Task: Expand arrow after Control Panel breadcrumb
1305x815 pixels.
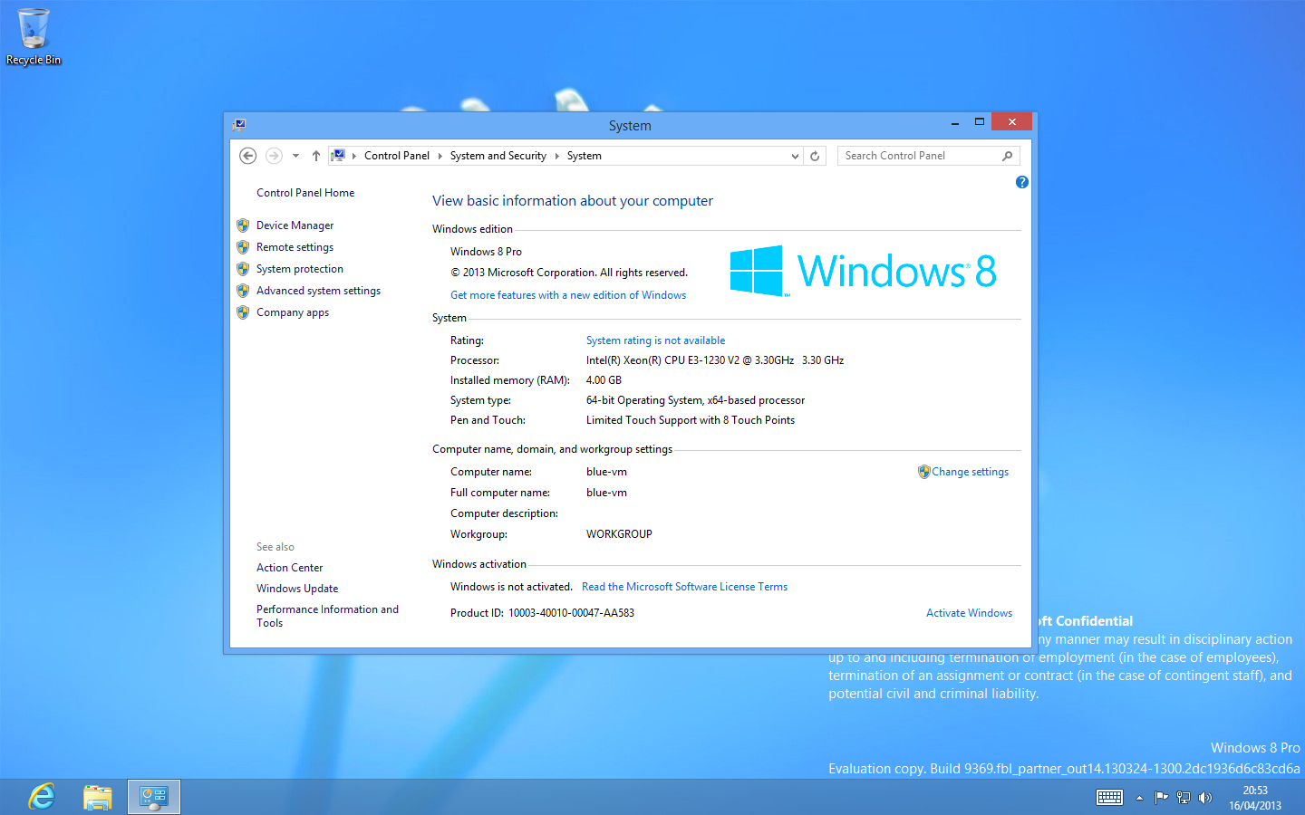Action: pos(440,156)
